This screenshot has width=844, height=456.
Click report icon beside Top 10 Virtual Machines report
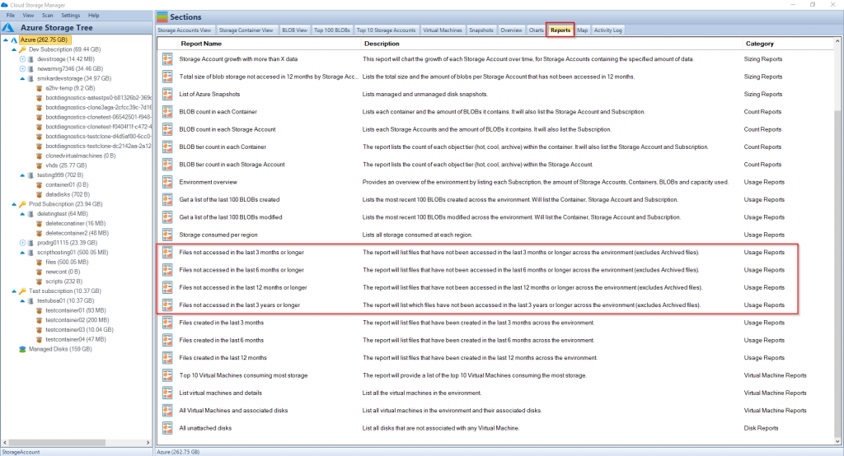pyautogui.click(x=167, y=375)
